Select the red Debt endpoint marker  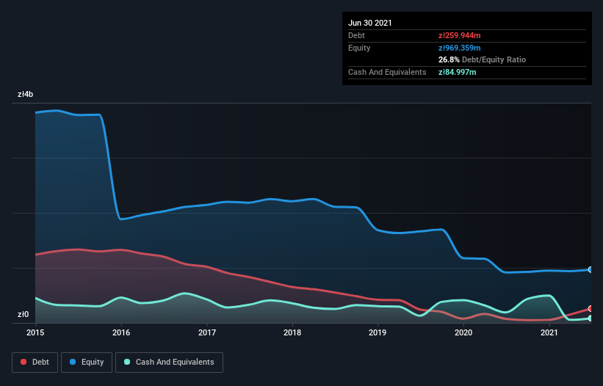pyautogui.click(x=591, y=308)
